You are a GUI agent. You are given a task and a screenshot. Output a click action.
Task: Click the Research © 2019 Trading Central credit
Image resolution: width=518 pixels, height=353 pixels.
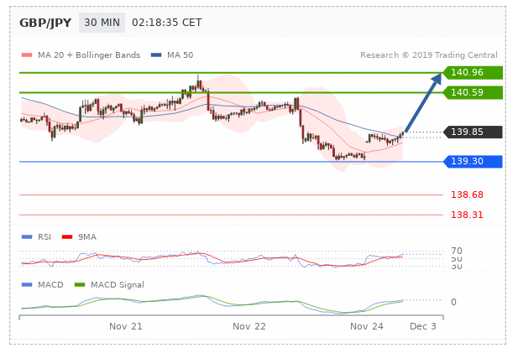[x=428, y=55]
